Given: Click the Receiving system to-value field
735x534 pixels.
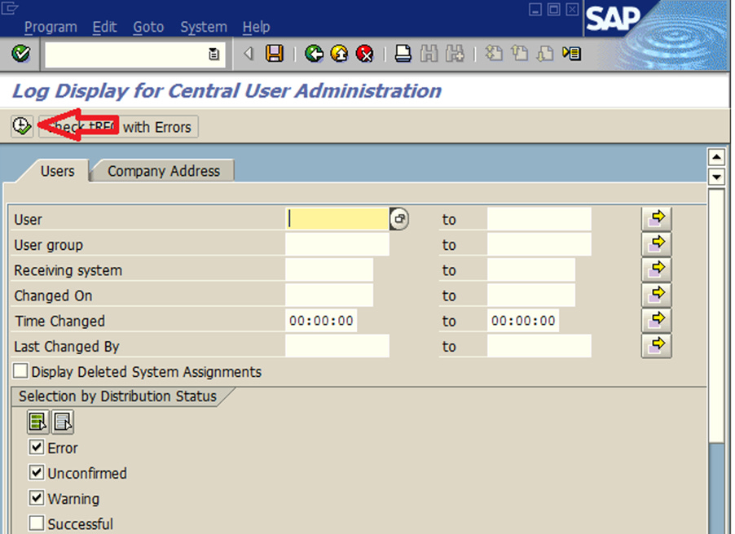Looking at the screenshot, I should pyautogui.click(x=531, y=269).
